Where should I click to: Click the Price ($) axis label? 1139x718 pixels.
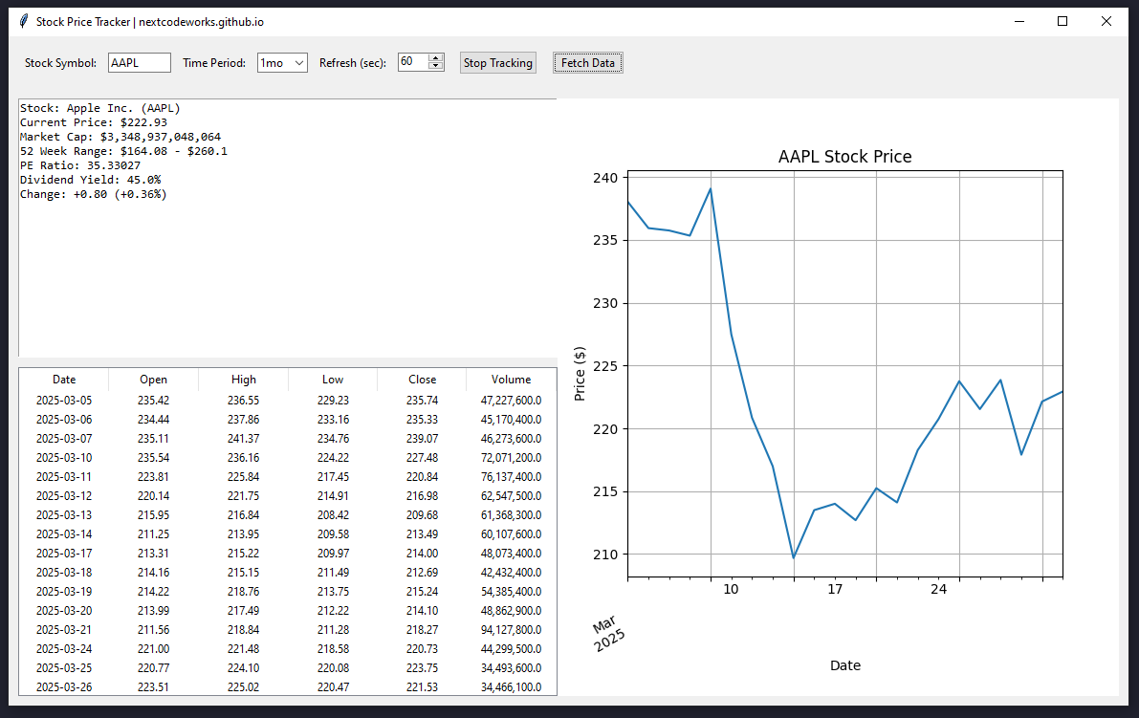pos(580,374)
